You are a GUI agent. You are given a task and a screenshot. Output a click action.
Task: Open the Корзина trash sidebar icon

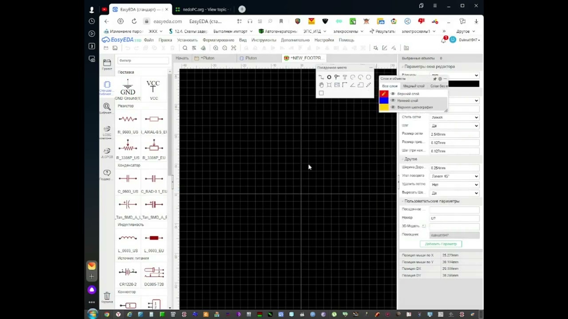(x=107, y=297)
